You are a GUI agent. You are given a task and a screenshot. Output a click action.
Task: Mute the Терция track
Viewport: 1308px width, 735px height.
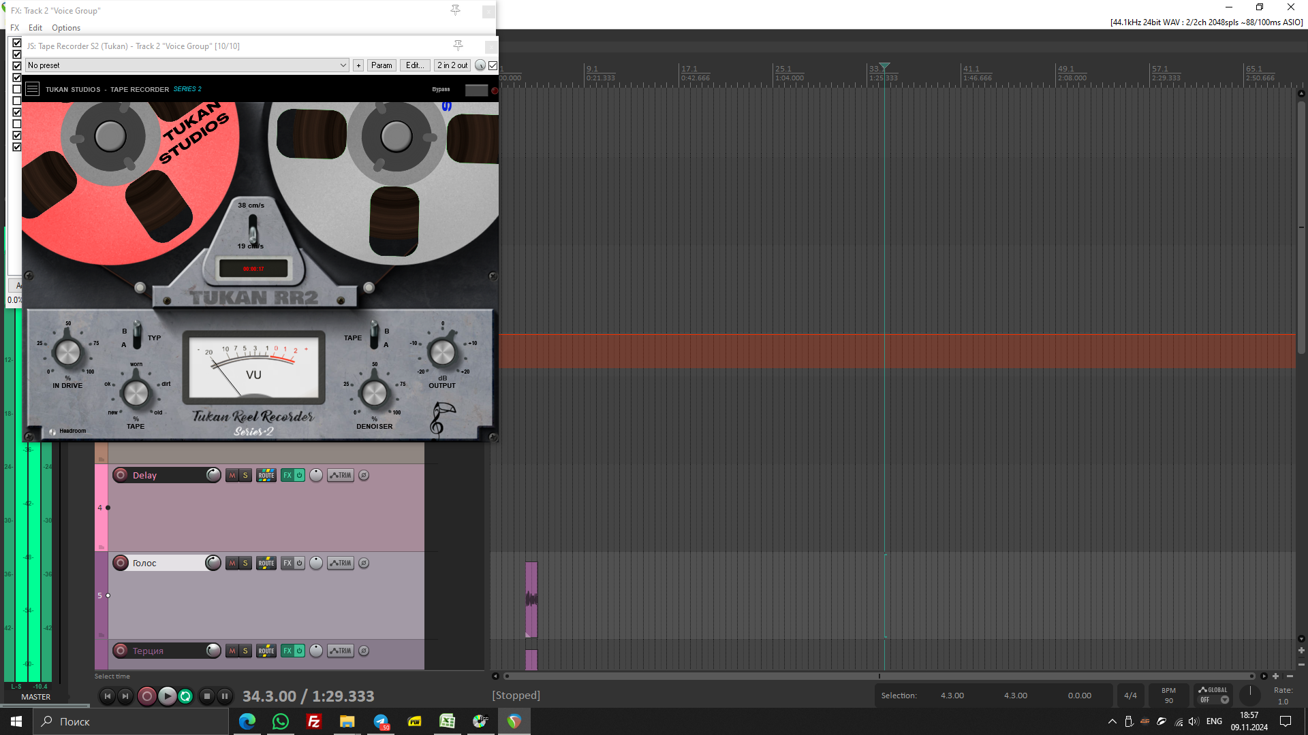click(232, 651)
